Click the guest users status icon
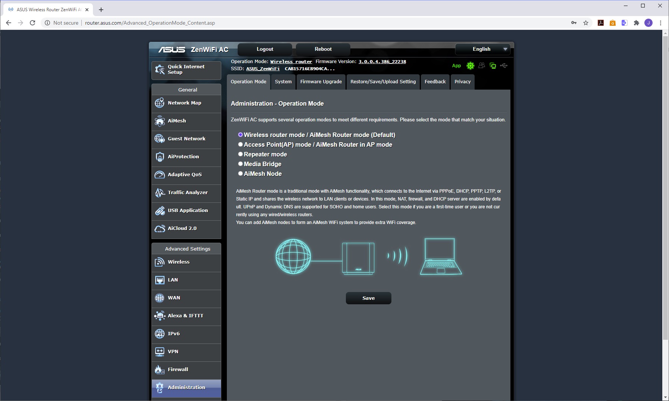This screenshot has width=669, height=401. point(482,66)
